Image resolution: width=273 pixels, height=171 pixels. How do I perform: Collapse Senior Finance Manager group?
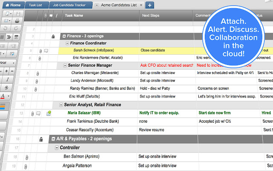point(65,65)
